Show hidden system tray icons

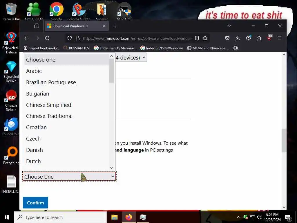point(239,217)
